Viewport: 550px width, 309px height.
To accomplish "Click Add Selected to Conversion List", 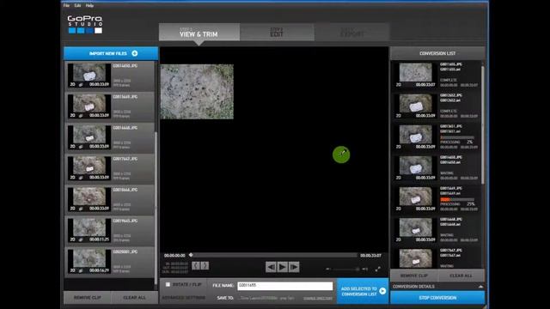I will point(363,291).
